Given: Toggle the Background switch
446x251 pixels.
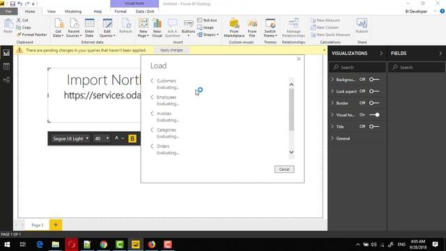Looking at the screenshot, I should click(374, 79).
